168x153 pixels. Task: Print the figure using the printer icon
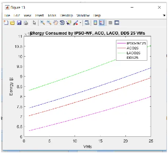pyautogui.click(x=26, y=23)
